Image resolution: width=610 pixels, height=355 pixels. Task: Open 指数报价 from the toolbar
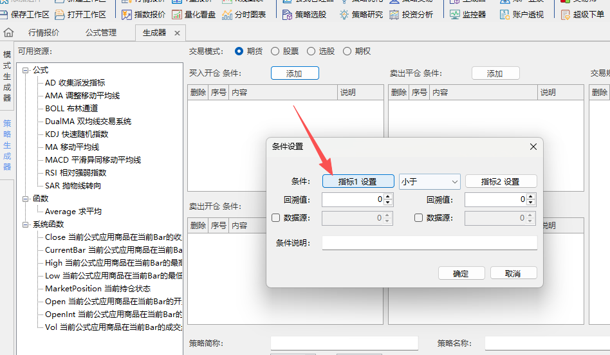click(x=126, y=14)
